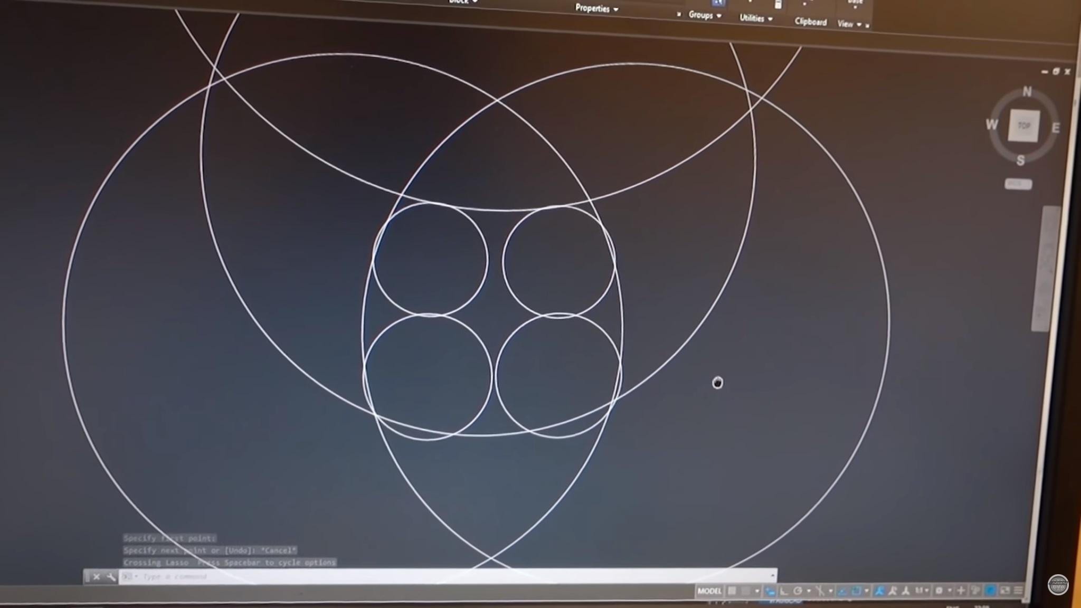Toggle object snap tracking status icon

coord(842,591)
